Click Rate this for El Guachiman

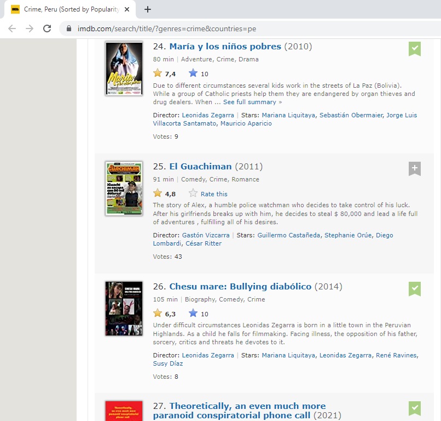click(214, 194)
